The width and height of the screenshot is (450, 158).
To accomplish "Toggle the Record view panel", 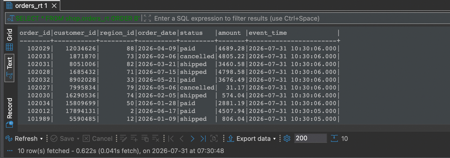I will coord(10,113).
